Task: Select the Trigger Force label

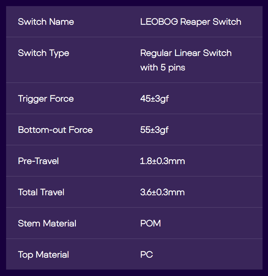Action: click(x=46, y=99)
